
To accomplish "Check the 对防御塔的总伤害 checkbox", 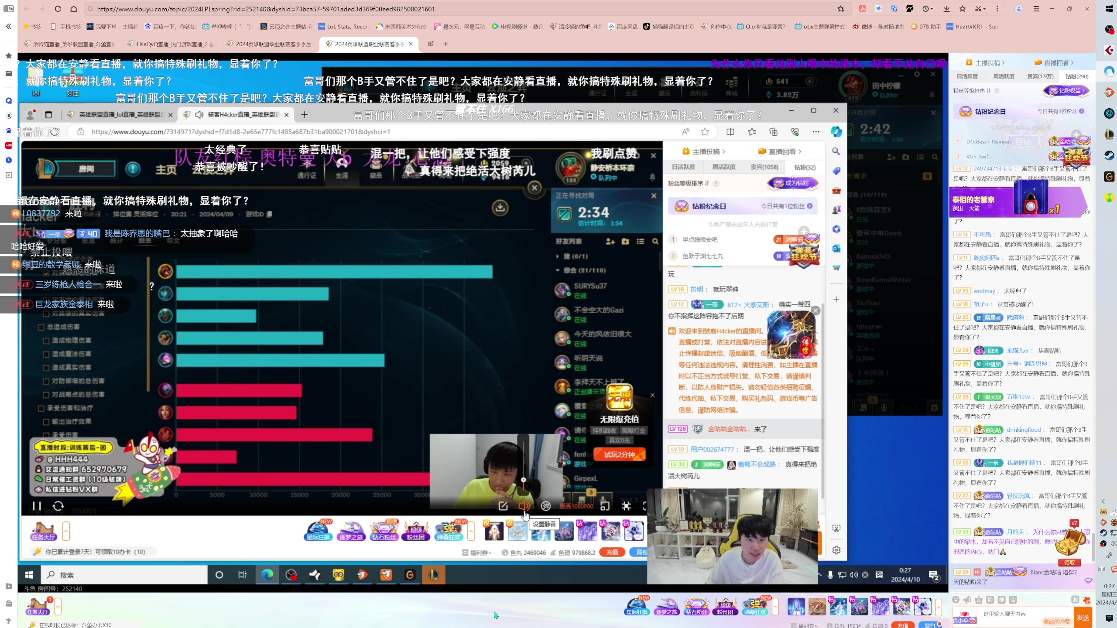I will (46, 381).
